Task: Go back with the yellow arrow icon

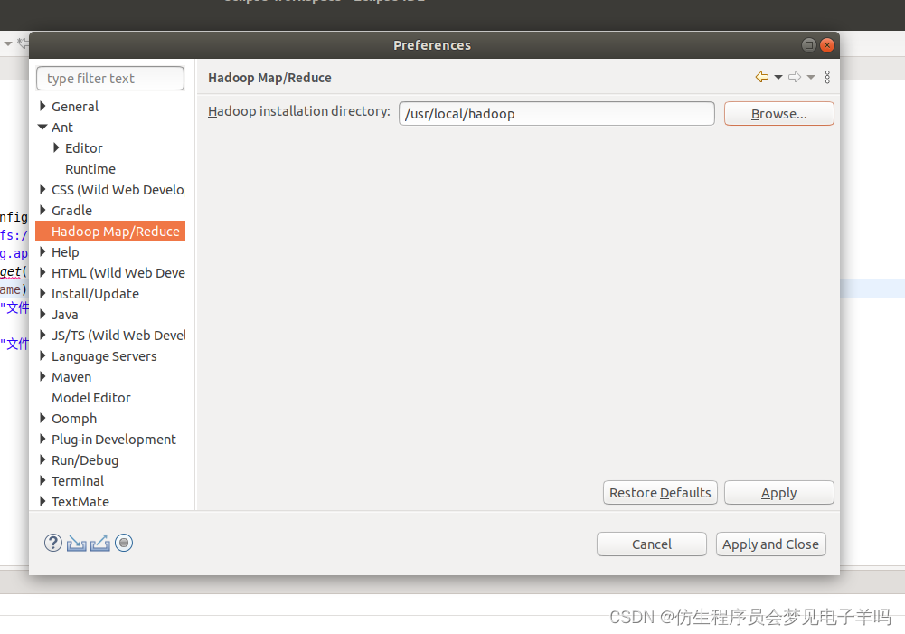Action: [762, 77]
